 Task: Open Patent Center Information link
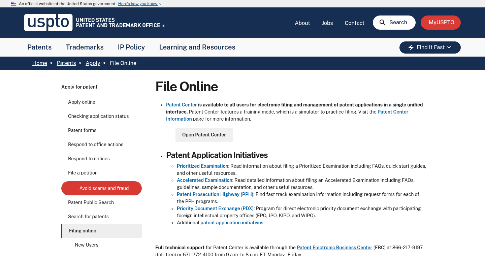tap(393, 112)
